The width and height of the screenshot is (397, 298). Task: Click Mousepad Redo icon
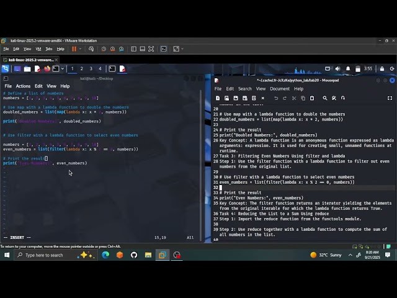pyautogui.click(x=285, y=98)
